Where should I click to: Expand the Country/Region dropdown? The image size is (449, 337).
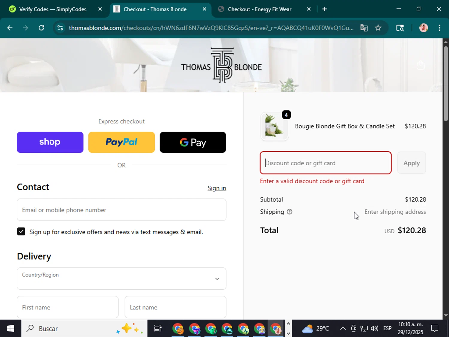pyautogui.click(x=122, y=279)
